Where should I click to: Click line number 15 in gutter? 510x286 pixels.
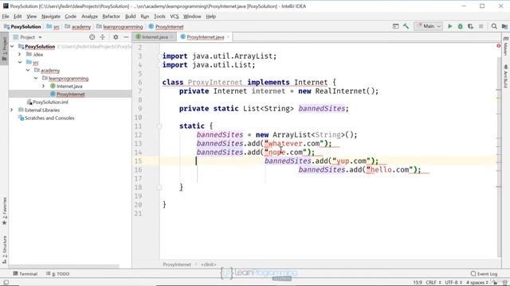tap(138, 160)
